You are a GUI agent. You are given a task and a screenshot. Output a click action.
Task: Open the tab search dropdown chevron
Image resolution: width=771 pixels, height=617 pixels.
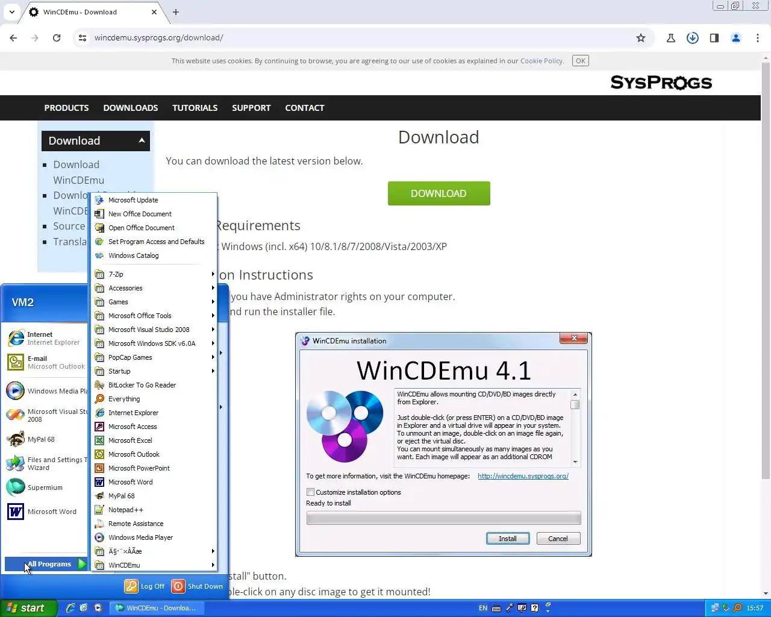[x=11, y=12]
